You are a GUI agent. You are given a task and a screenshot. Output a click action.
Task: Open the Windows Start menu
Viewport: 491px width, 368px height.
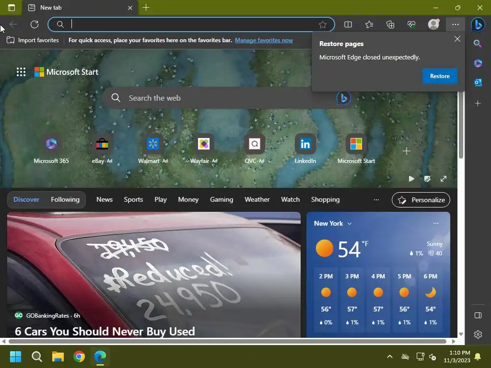click(15, 356)
